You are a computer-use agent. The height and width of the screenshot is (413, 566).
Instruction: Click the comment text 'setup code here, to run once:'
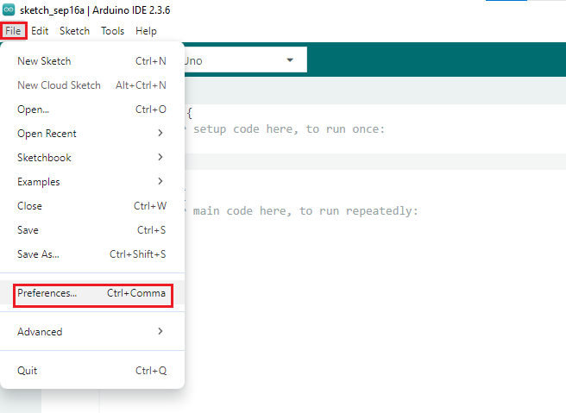289,129
